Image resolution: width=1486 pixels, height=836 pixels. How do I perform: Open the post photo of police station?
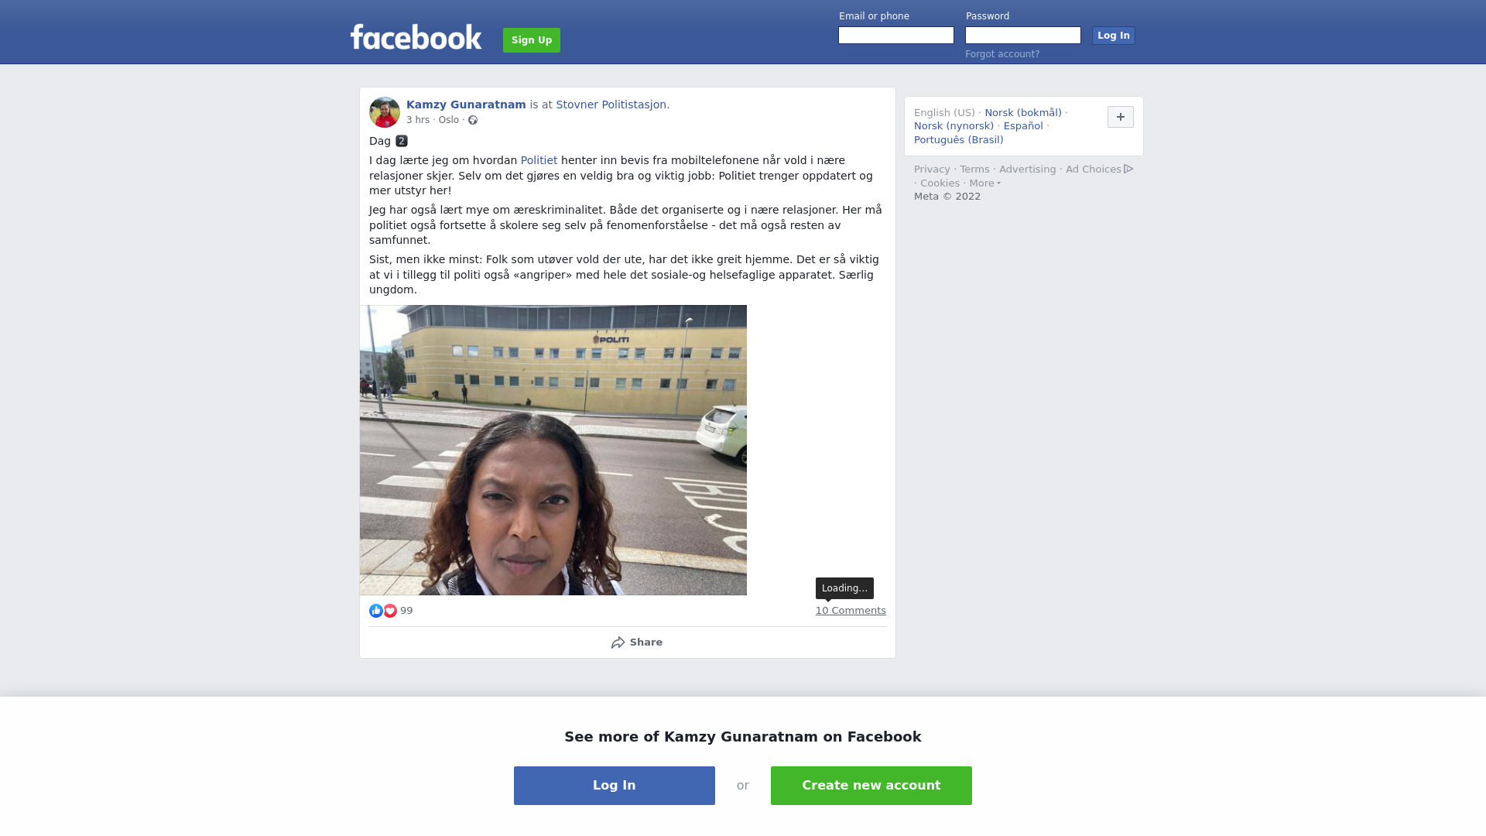[553, 450]
